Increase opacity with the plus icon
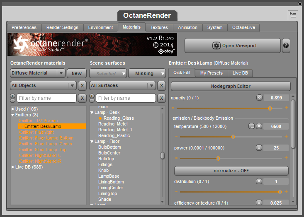 [287, 108]
